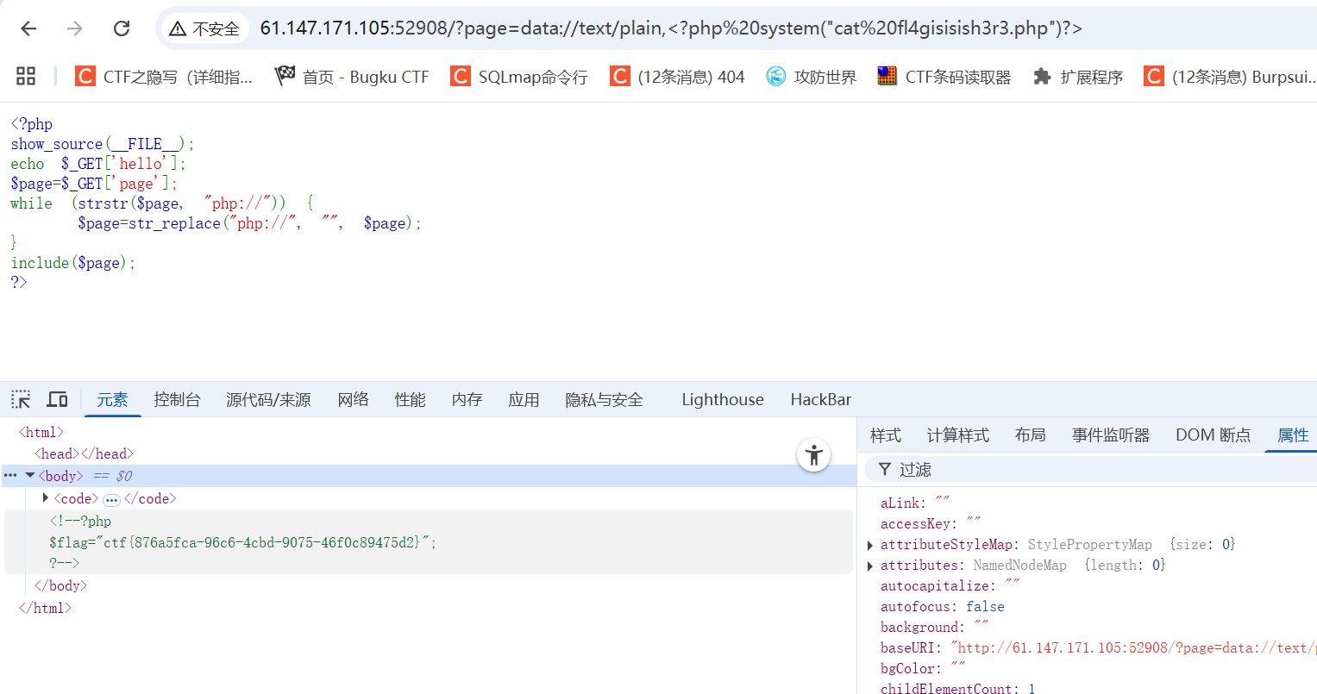
Task: Open actions menu for body node
Action: [10, 475]
